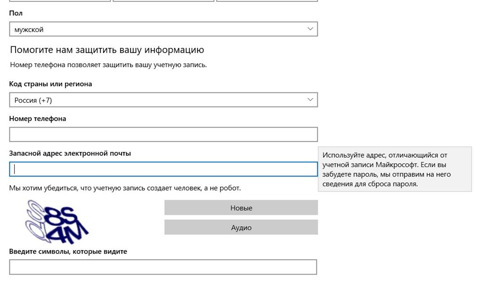Click the Номер телефона field label
Viewport: 482px width, 283px height.
point(38,119)
